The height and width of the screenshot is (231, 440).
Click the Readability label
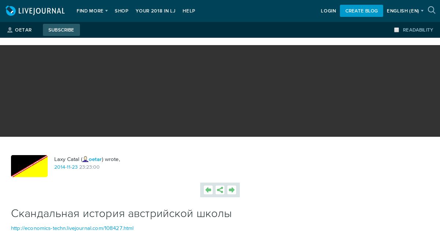point(418,30)
